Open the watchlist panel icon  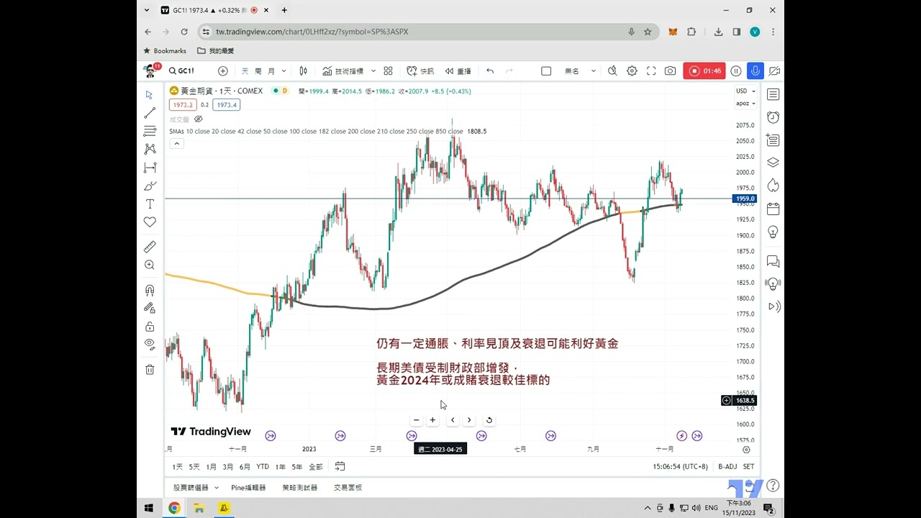[773, 94]
